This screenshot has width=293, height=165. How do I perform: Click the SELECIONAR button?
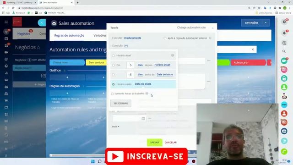121,103
